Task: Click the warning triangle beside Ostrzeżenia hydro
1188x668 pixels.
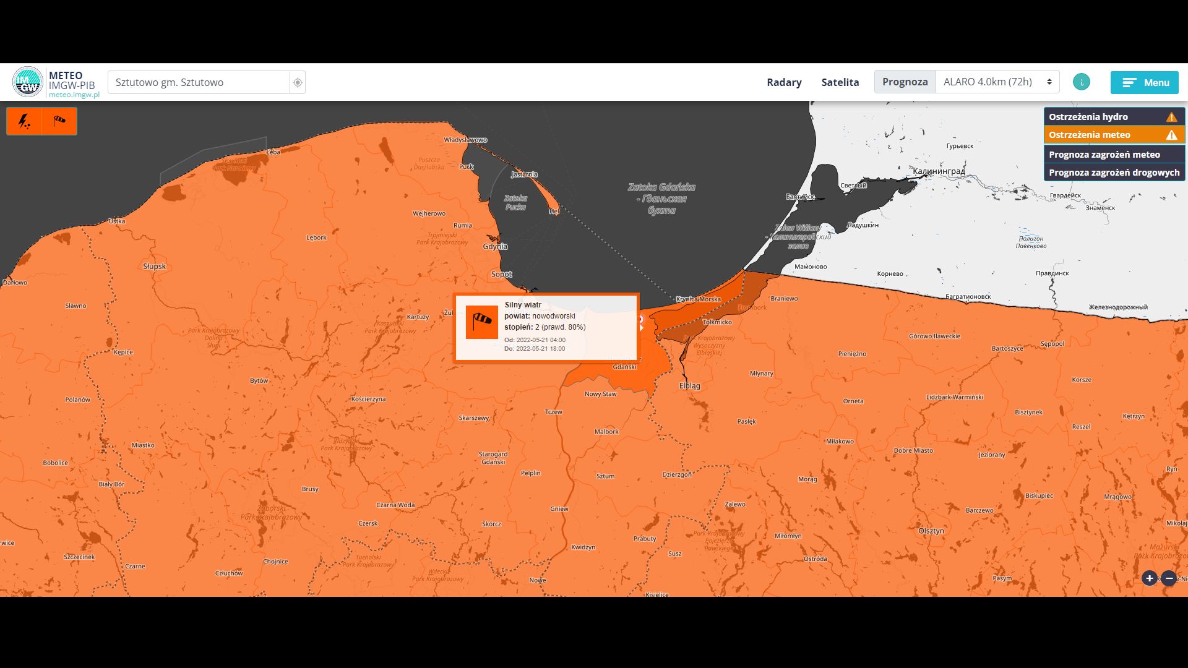Action: pyautogui.click(x=1171, y=117)
